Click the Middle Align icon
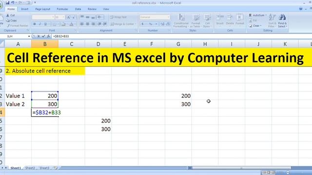Screen dimensions: 312x175 [87, 17]
